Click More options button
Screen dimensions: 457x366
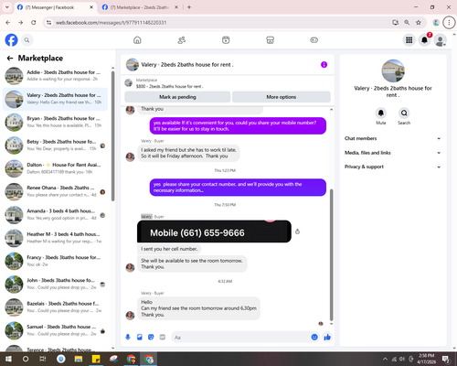click(x=282, y=97)
